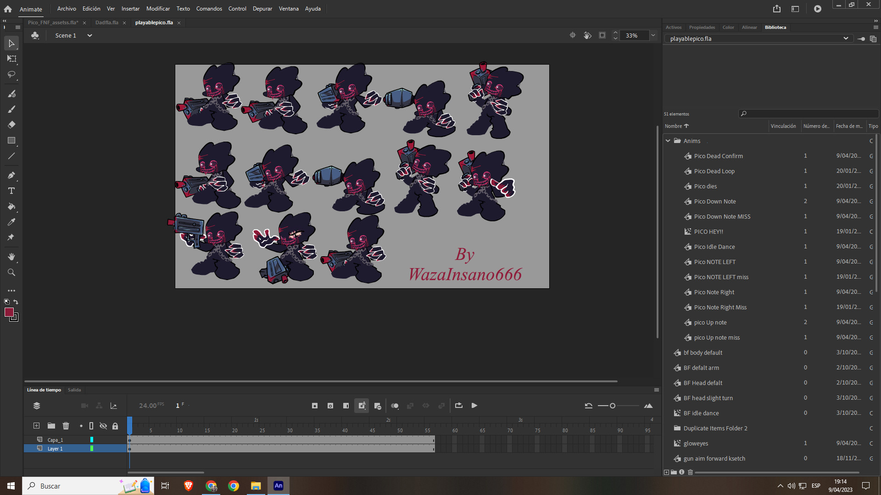Select the Lasso tool
881x495 pixels.
click(x=11, y=74)
